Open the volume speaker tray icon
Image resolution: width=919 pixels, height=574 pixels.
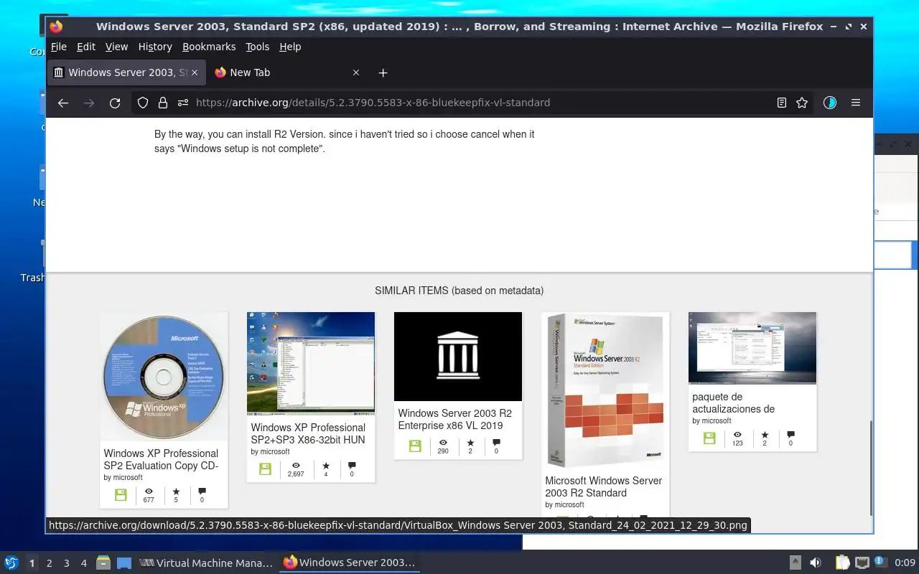tap(816, 563)
